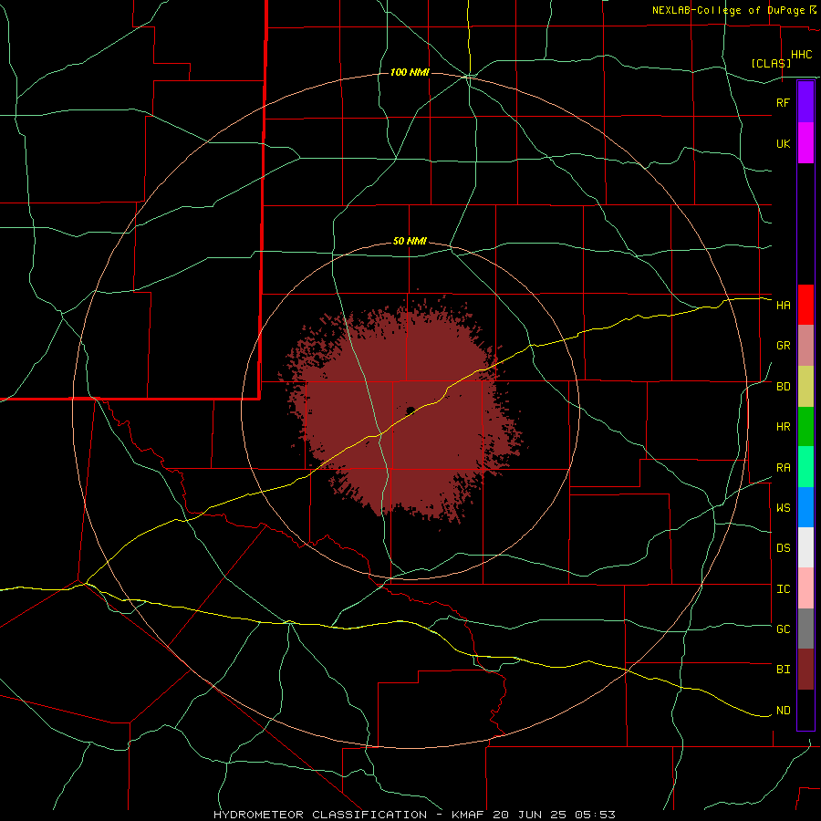Click the BI legend label
Screen dimensions: 821x821
tap(783, 670)
